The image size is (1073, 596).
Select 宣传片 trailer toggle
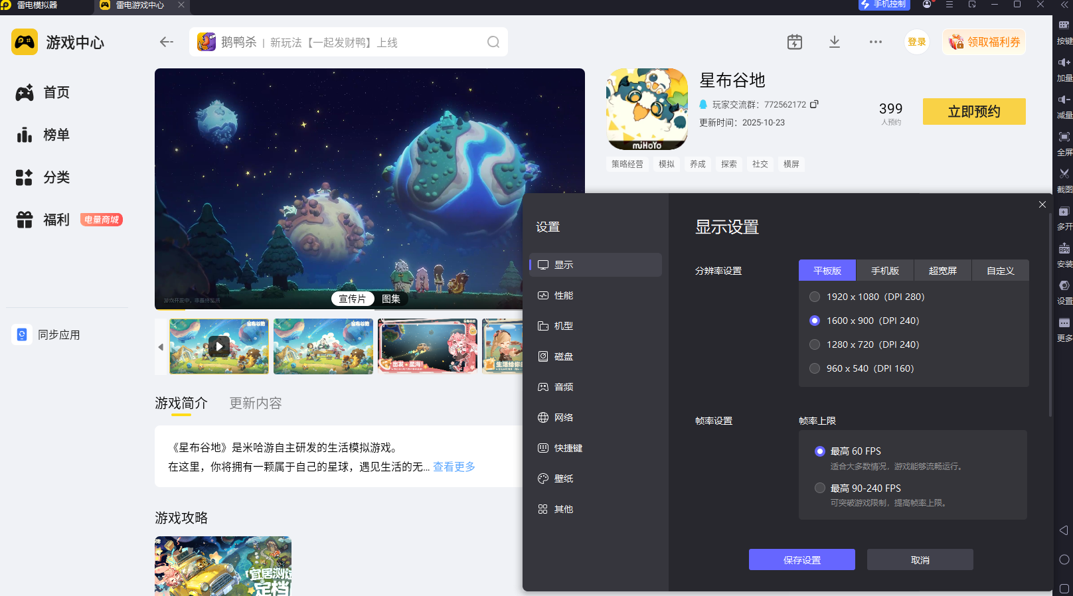(x=353, y=299)
